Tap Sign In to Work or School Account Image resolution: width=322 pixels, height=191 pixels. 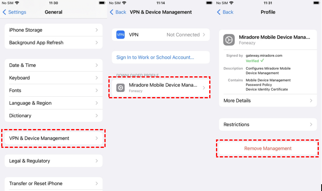pyautogui.click(x=155, y=58)
